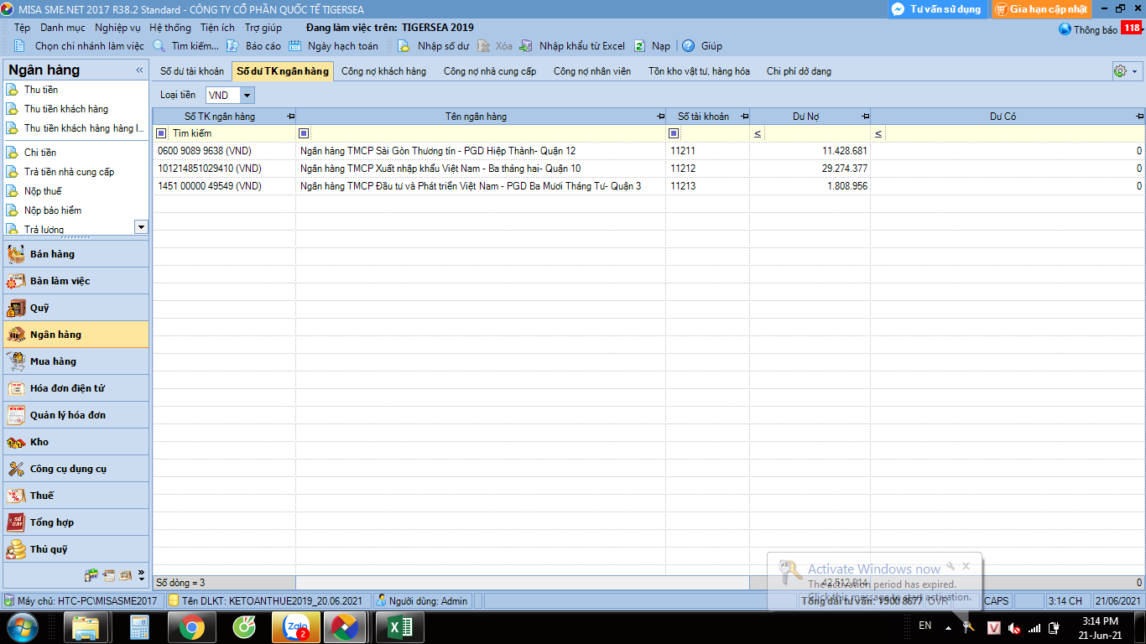Click Nộp bảo hiểm in sidebar
This screenshot has width=1146, height=644.
53,210
